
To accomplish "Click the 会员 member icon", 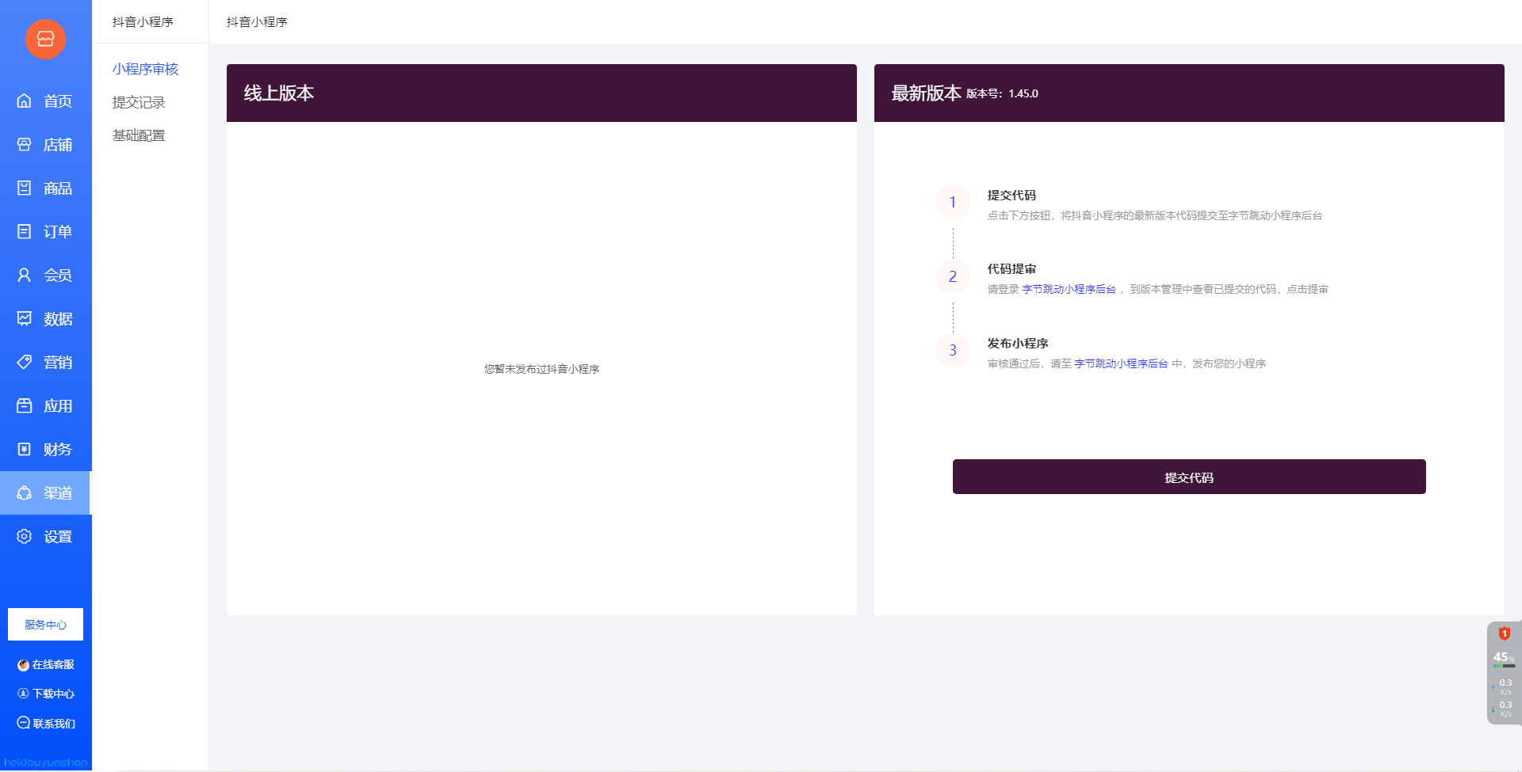I will click(25, 275).
